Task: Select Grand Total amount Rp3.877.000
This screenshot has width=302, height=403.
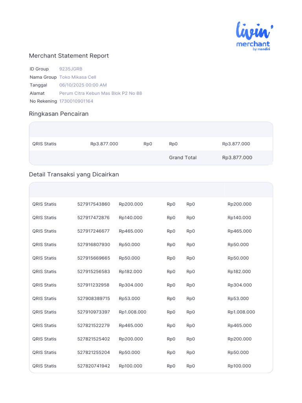Action: [x=237, y=157]
